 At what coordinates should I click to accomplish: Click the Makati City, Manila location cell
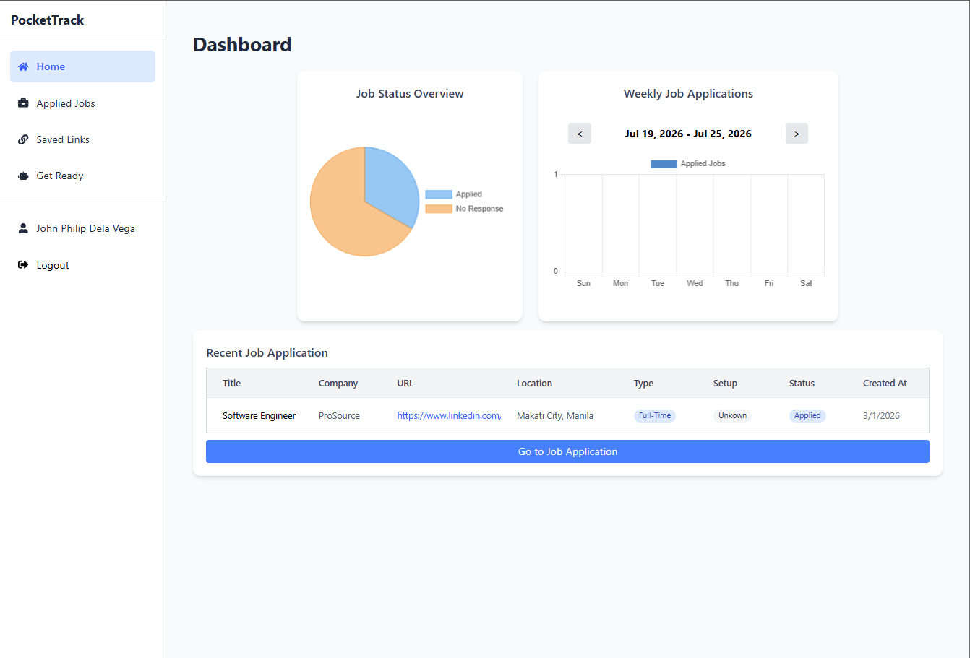point(555,415)
